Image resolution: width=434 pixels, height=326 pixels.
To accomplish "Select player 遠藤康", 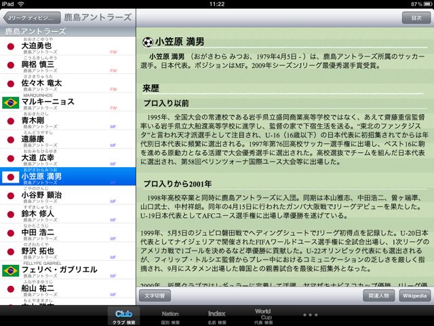I will click(x=68, y=139).
